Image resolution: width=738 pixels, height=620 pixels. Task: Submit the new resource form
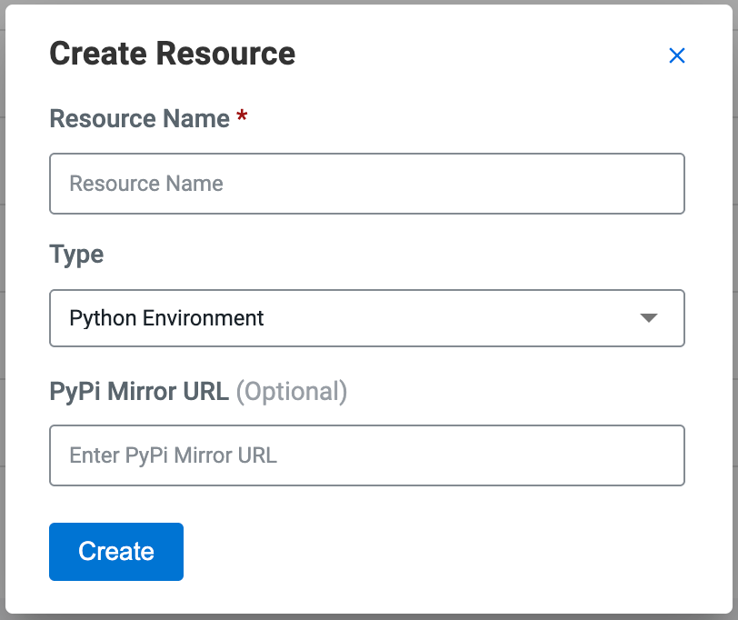pyautogui.click(x=116, y=551)
